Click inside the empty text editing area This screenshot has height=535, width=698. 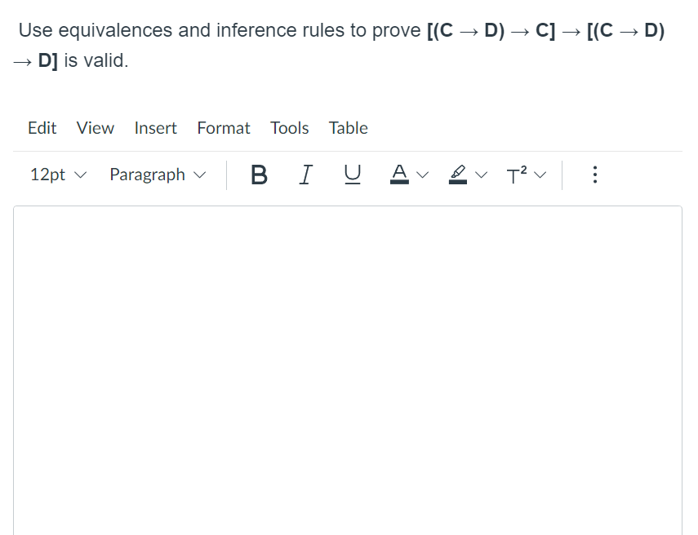347,367
